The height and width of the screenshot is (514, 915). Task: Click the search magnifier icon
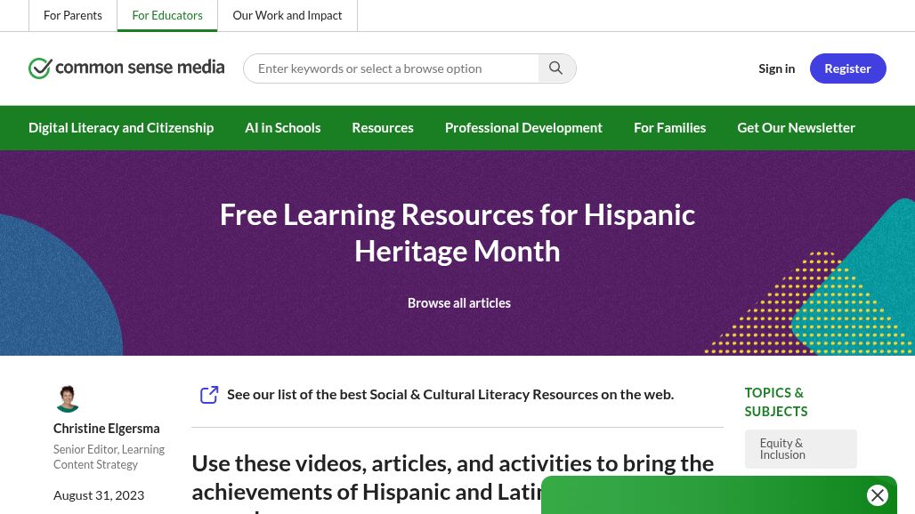point(555,68)
